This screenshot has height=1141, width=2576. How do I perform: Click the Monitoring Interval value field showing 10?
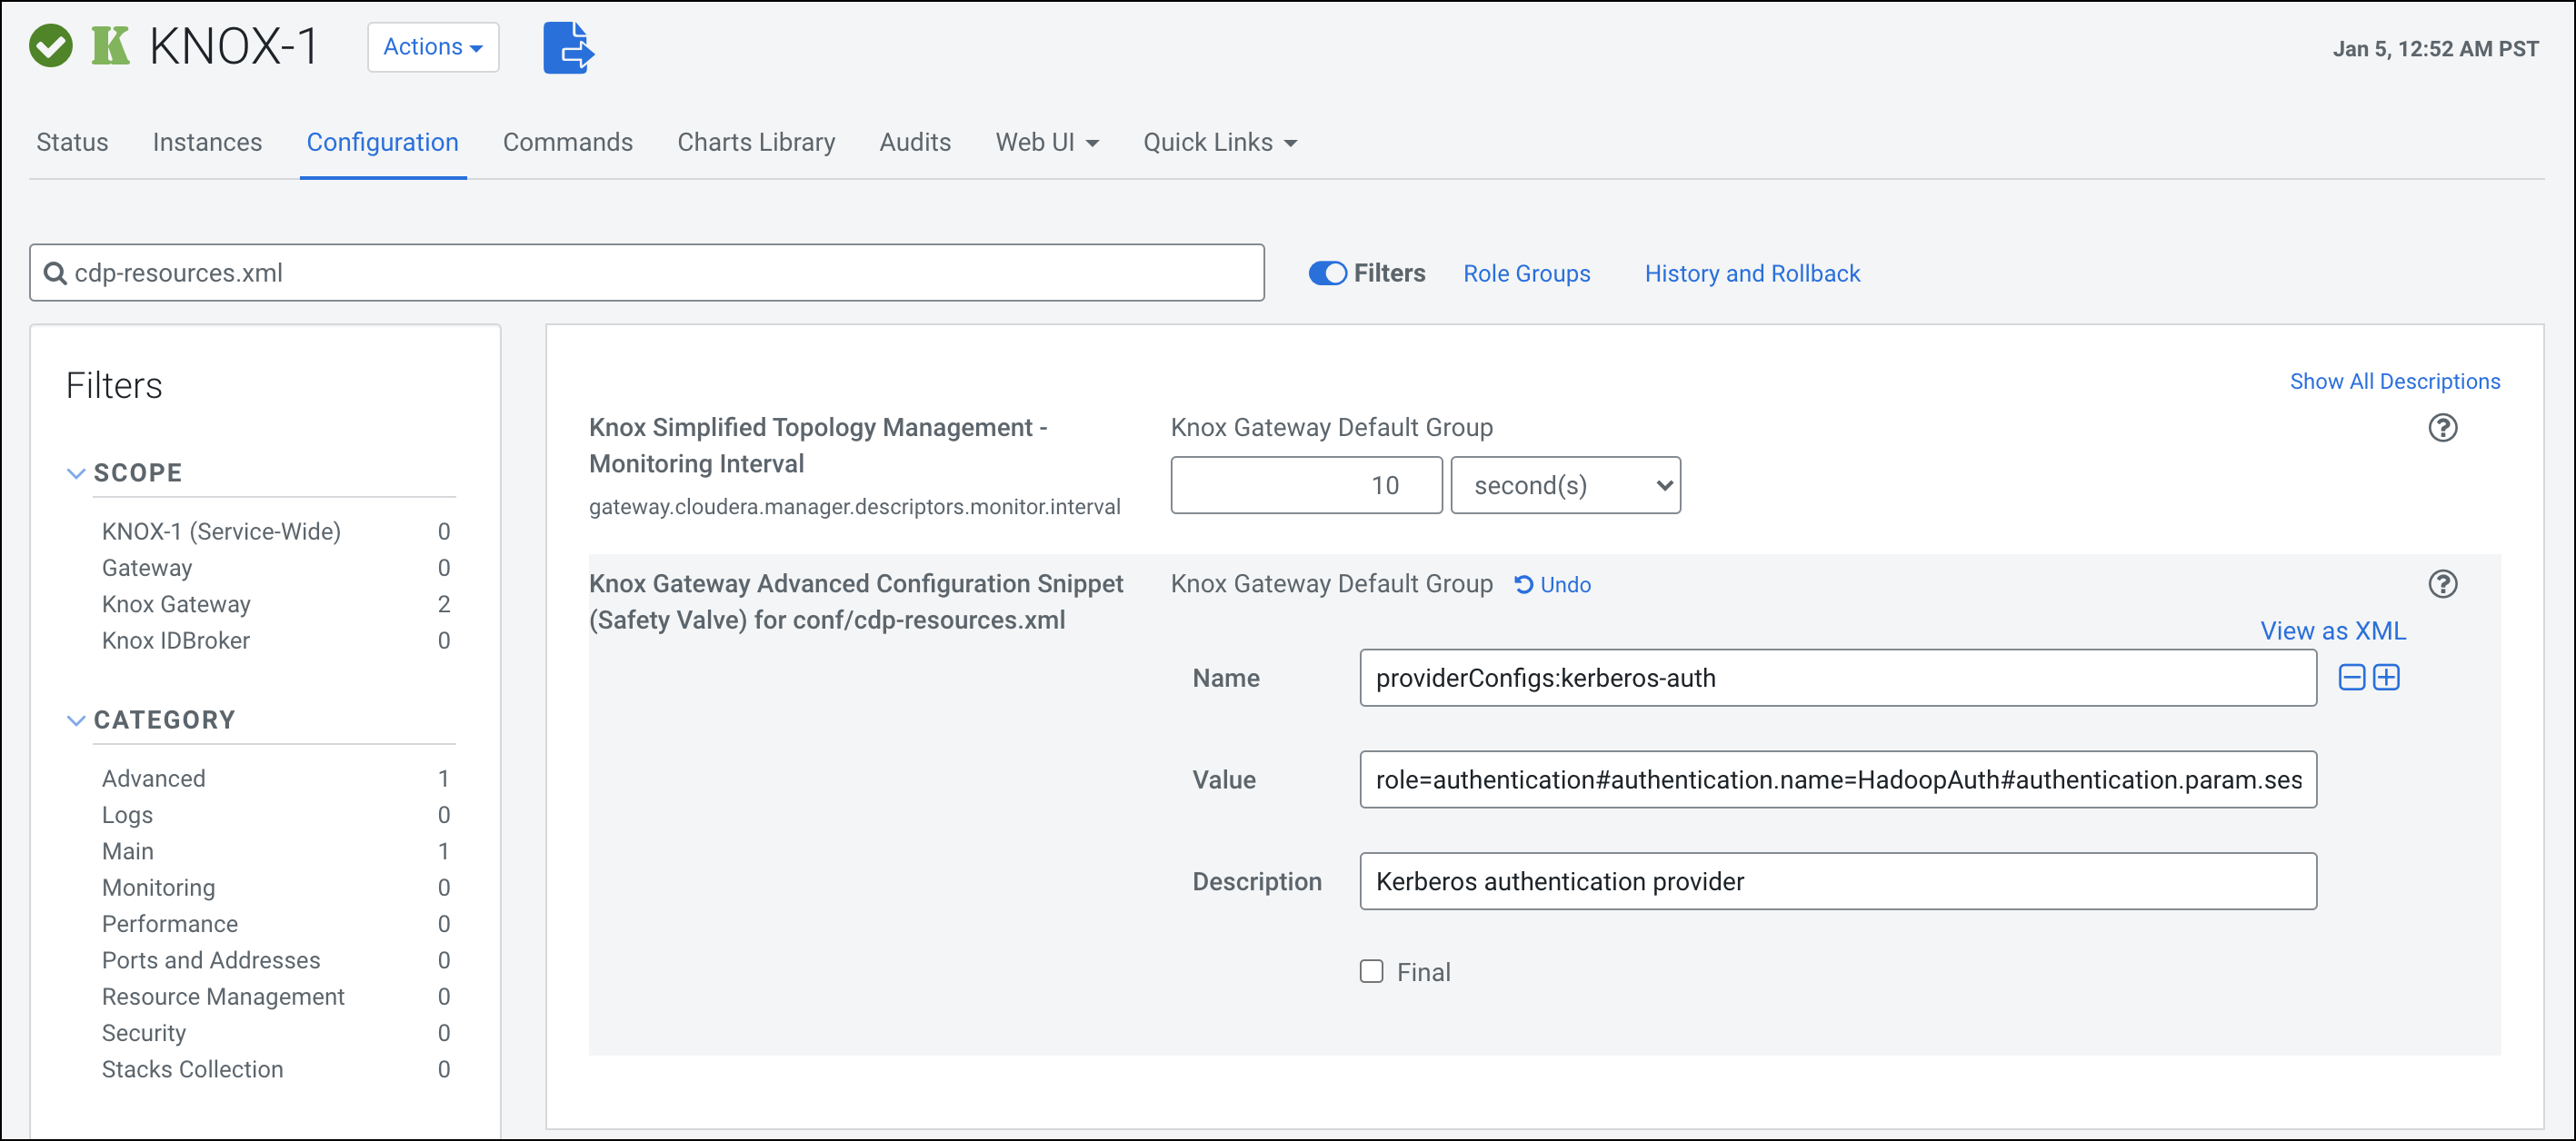click(x=1306, y=486)
